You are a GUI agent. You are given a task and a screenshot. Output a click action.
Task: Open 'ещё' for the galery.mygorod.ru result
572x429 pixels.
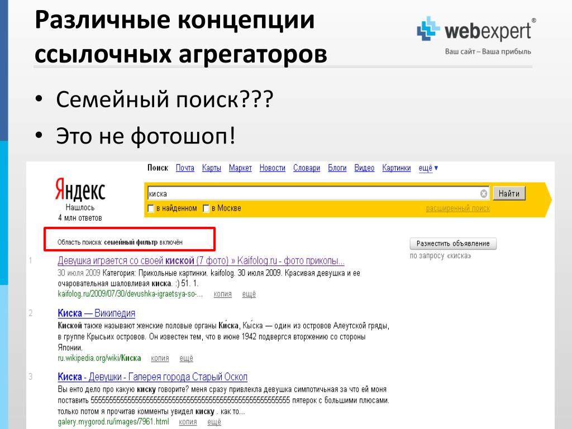[214, 422]
